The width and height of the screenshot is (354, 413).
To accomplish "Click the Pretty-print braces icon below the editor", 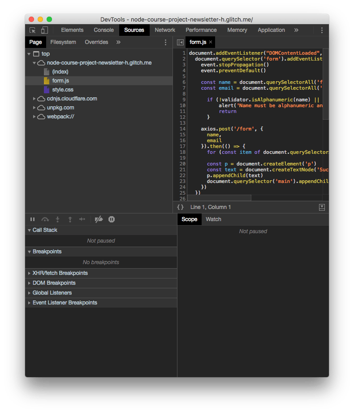I will pyautogui.click(x=181, y=207).
